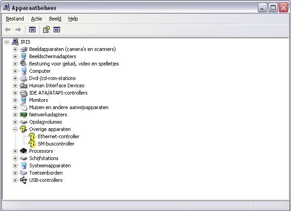Expand the IDE ATA/ATAPI-controllers node
291x211 pixels.
coord(15,93)
